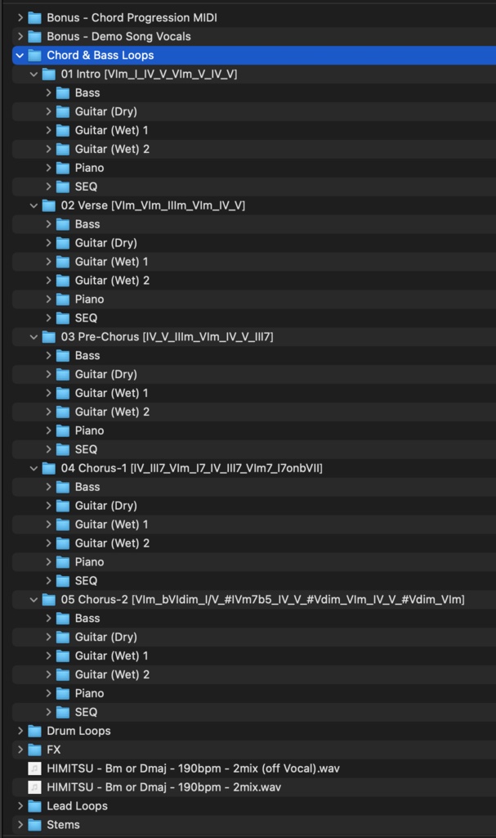This screenshot has height=838, width=496.
Task: Expand the Bonus - Demo Song Vocals folder
Action: [20, 36]
